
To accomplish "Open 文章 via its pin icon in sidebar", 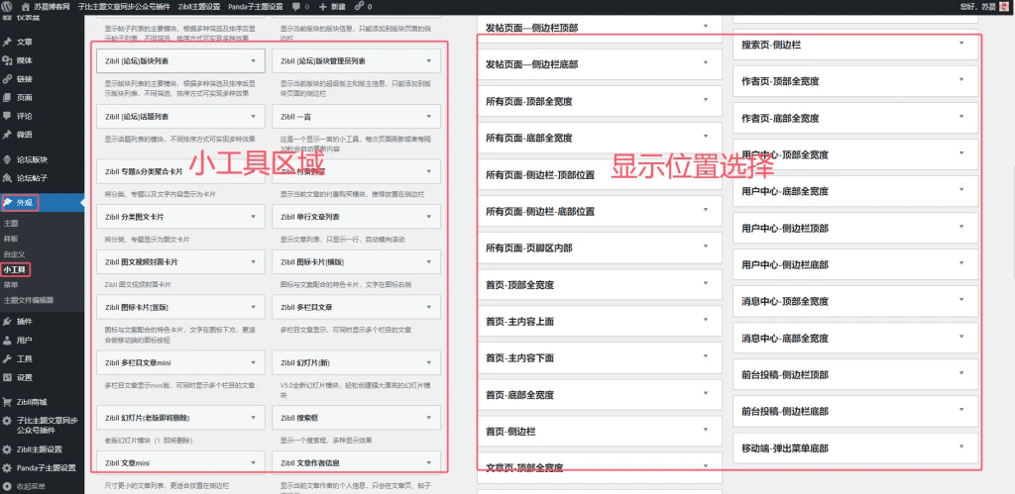I will point(7,42).
